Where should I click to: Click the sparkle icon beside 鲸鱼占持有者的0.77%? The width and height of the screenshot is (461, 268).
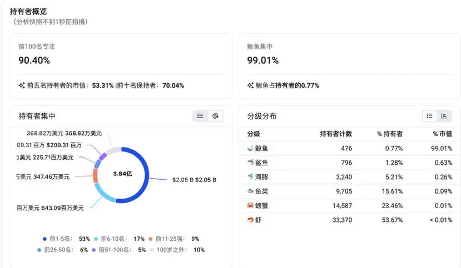pyautogui.click(x=250, y=85)
